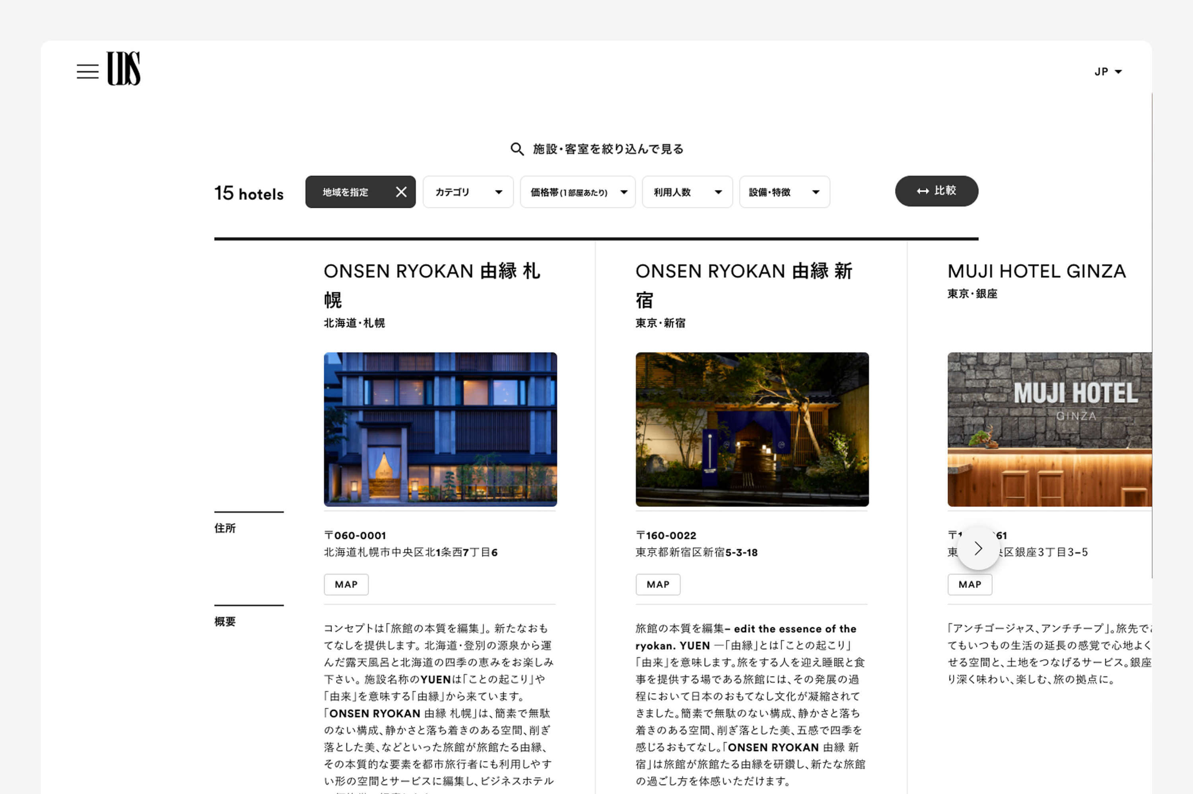Click the 新宿 ryokan entrance photo
The width and height of the screenshot is (1193, 794).
[752, 430]
